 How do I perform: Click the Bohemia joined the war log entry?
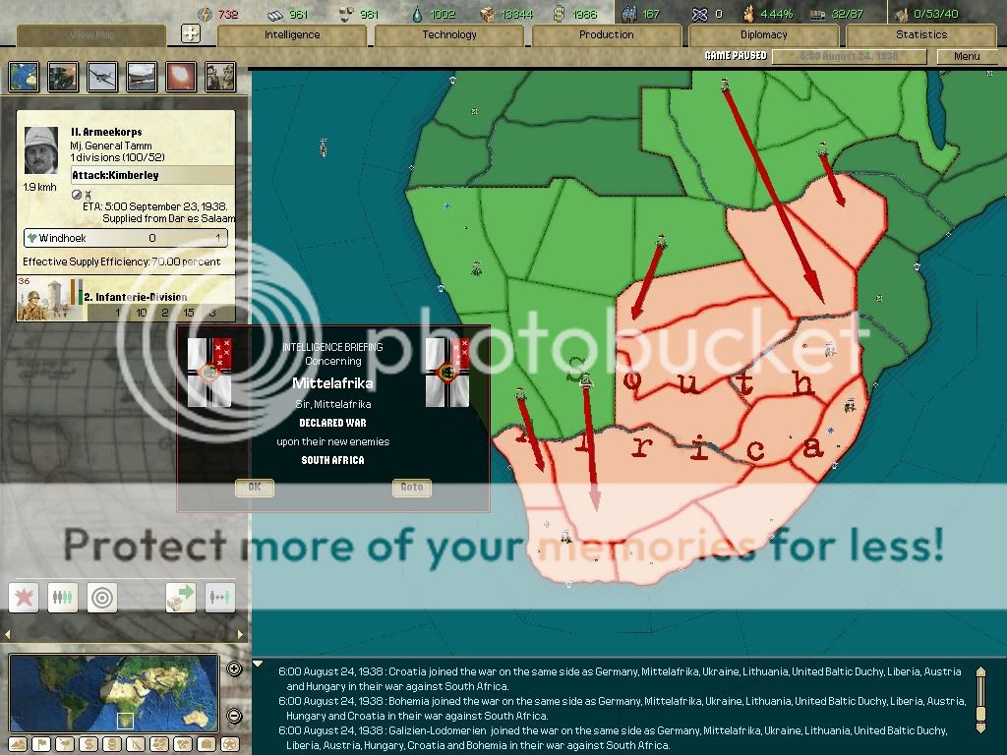622,708
